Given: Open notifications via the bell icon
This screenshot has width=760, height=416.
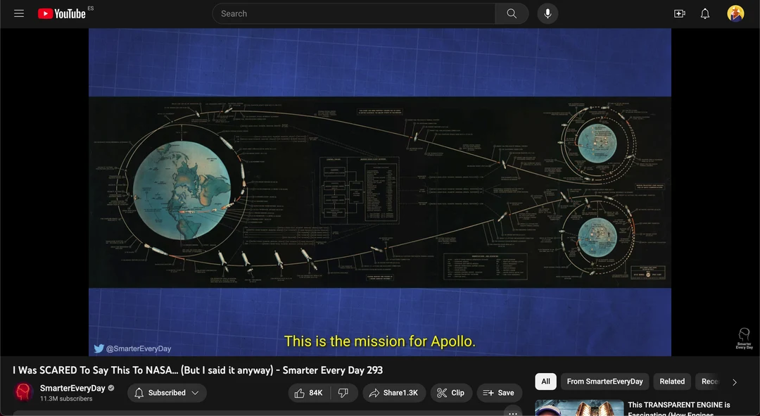Looking at the screenshot, I should [704, 13].
